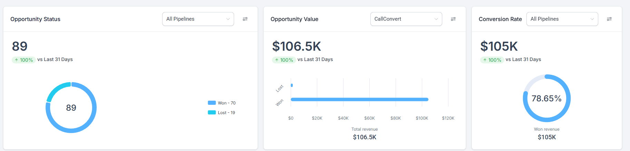This screenshot has height=151, width=630.
Task: Click the Lost legend cyan swatch
Action: pos(212,112)
